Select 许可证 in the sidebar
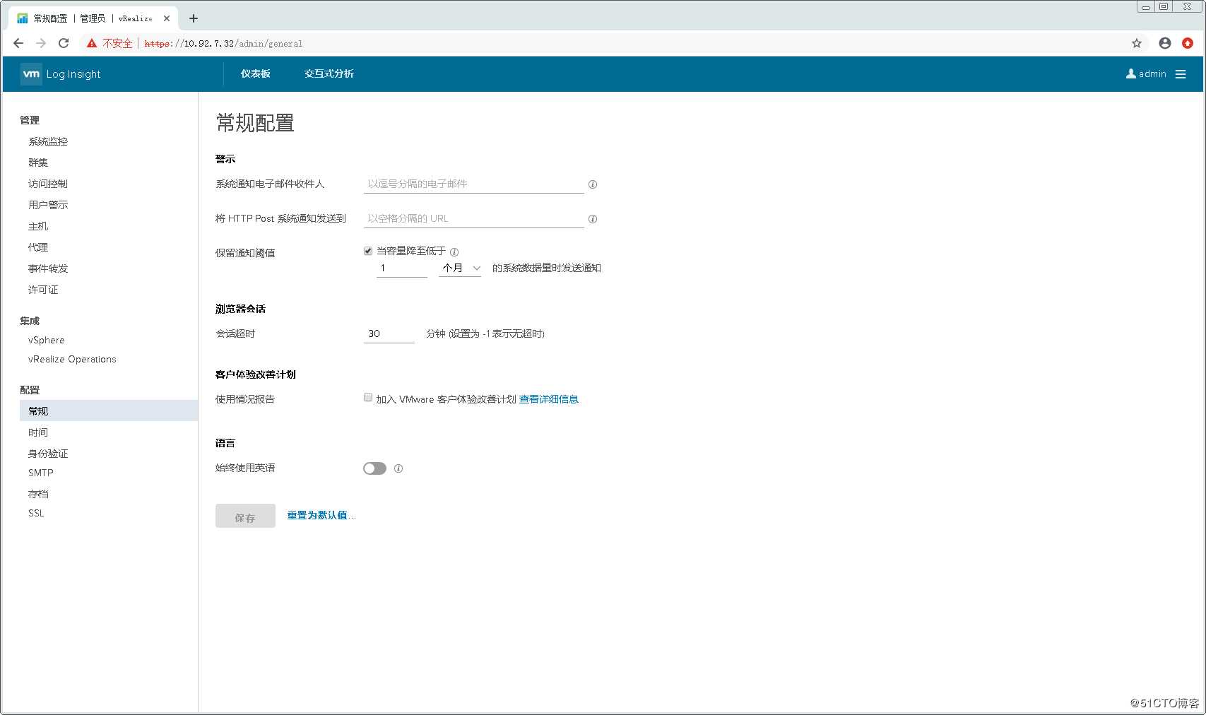Image resolution: width=1206 pixels, height=715 pixels. click(x=43, y=290)
